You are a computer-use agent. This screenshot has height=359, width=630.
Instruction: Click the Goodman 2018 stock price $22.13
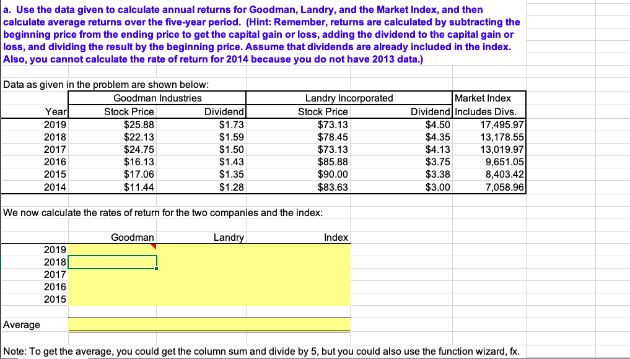point(139,137)
